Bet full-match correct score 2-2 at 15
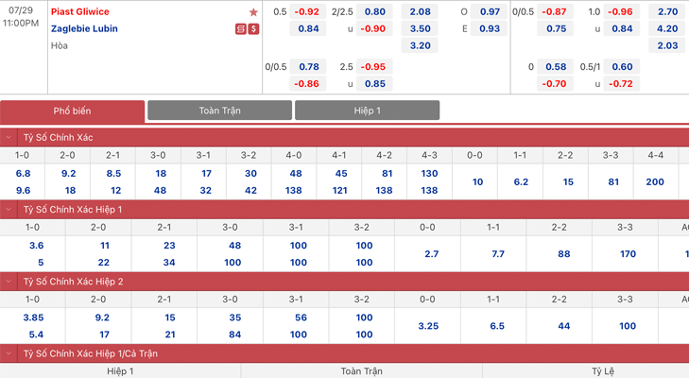689x378 pixels. [x=568, y=182]
